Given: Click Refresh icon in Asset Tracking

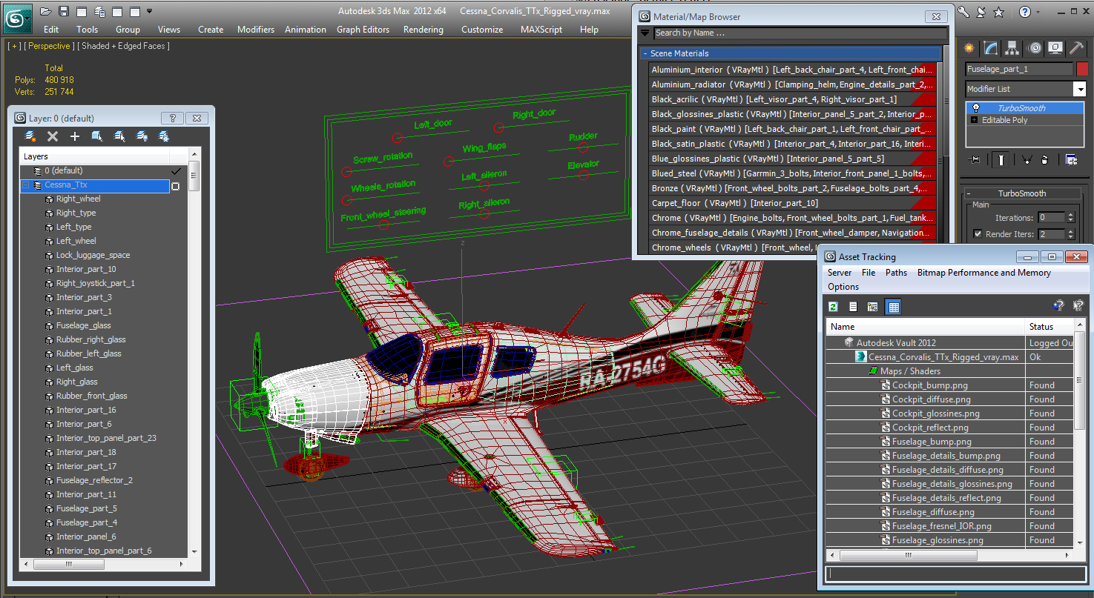Looking at the screenshot, I should (x=833, y=307).
